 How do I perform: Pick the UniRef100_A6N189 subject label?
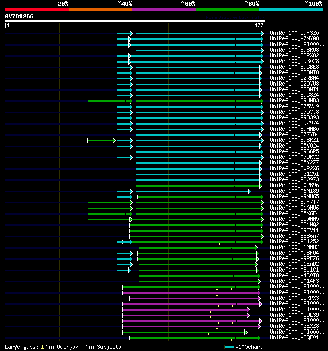[x=294, y=191]
